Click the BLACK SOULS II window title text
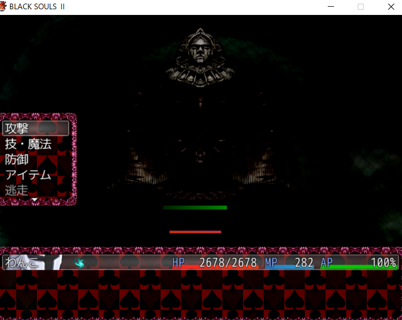Image resolution: width=402 pixels, height=320 pixels. (x=37, y=7)
